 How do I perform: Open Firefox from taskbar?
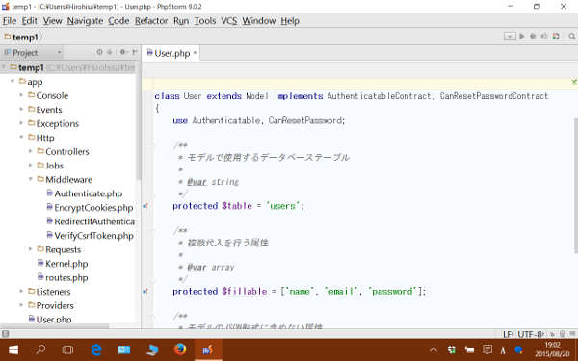pyautogui.click(x=180, y=348)
